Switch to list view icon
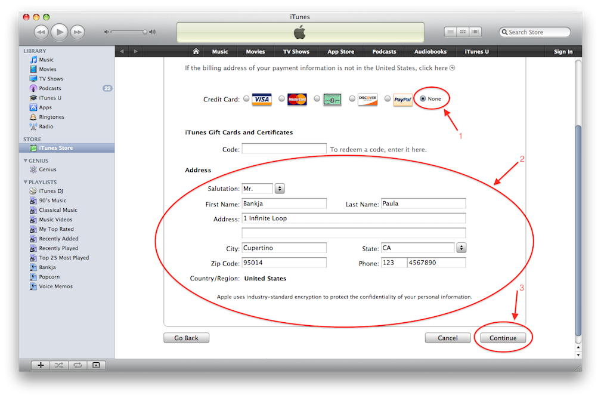The image size is (601, 398). point(451,32)
